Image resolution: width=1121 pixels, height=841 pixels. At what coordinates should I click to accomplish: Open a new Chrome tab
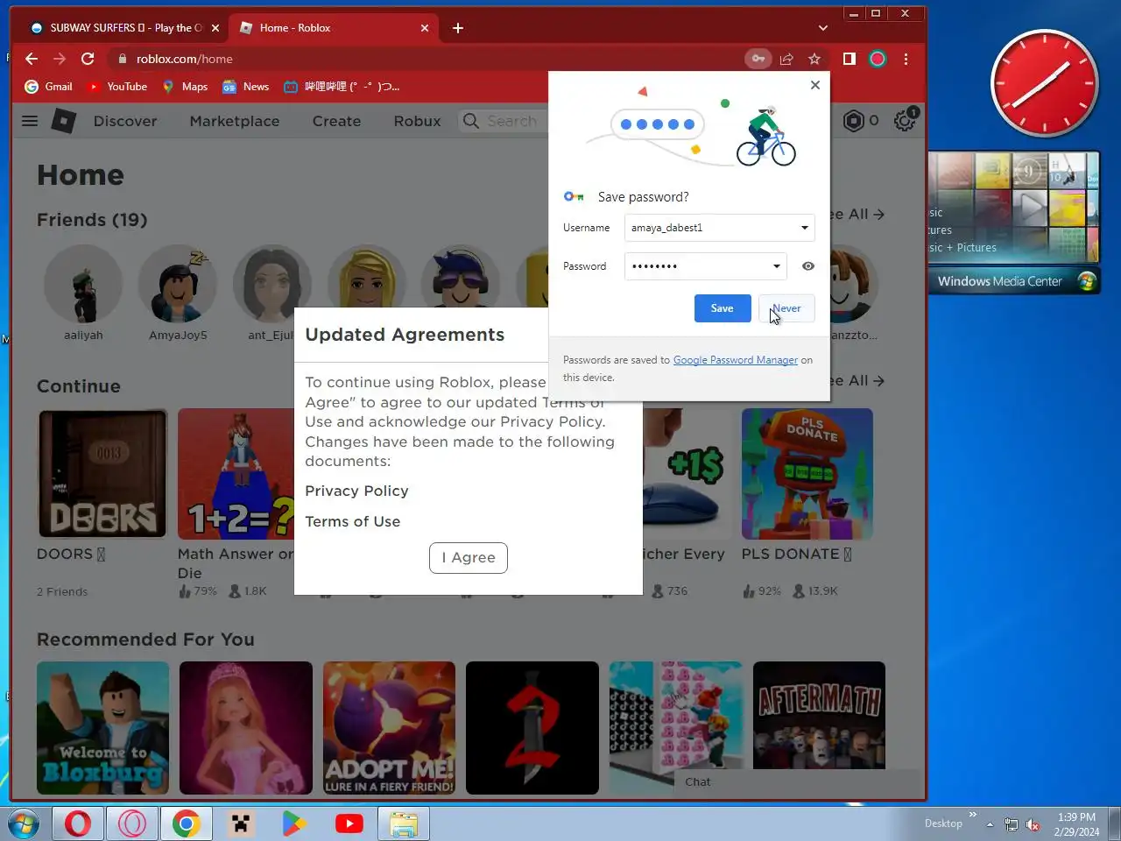pyautogui.click(x=457, y=28)
